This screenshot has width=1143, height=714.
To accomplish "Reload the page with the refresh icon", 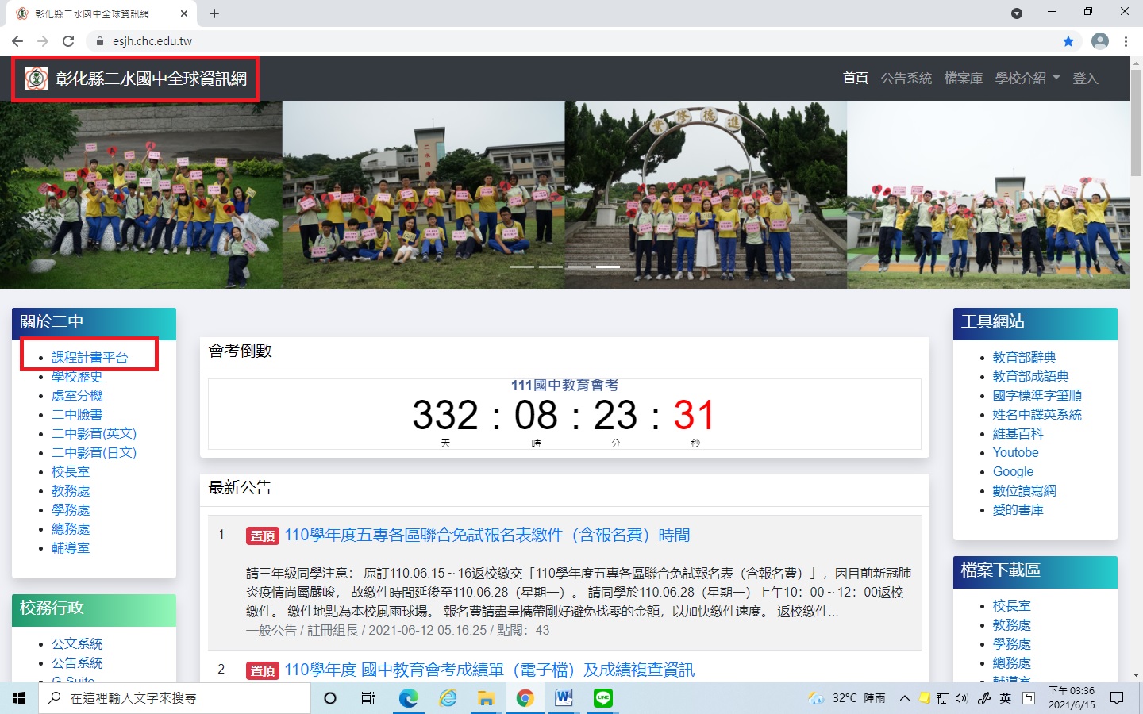I will pos(68,41).
